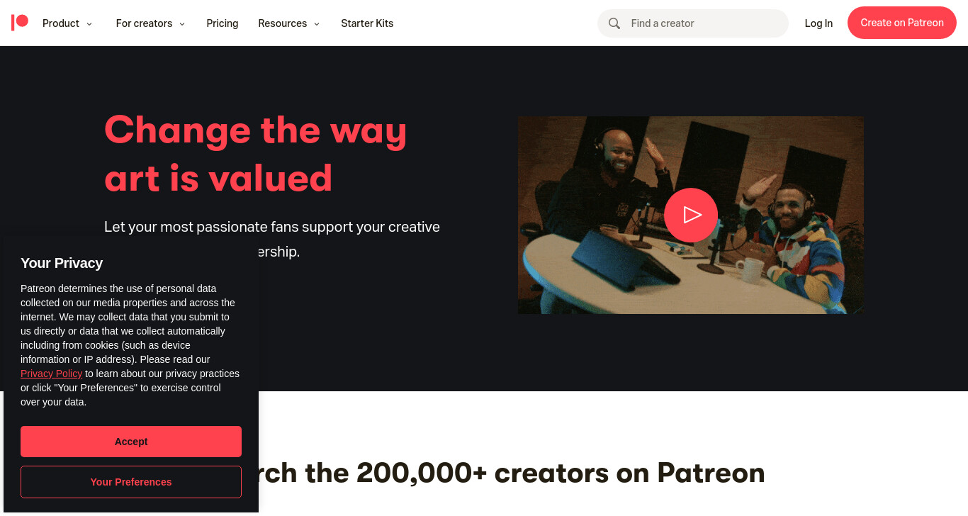Image resolution: width=968 pixels, height=516 pixels.
Task: Open Starter Kits in navigation
Action: [x=367, y=23]
